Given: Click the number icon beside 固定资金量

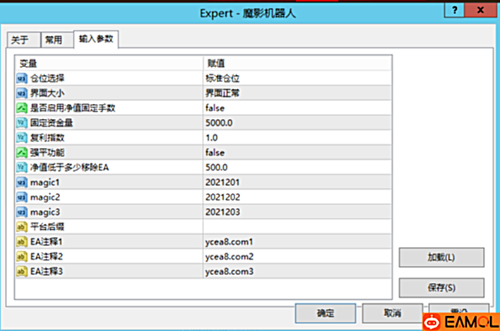Looking at the screenshot, I should (21, 123).
